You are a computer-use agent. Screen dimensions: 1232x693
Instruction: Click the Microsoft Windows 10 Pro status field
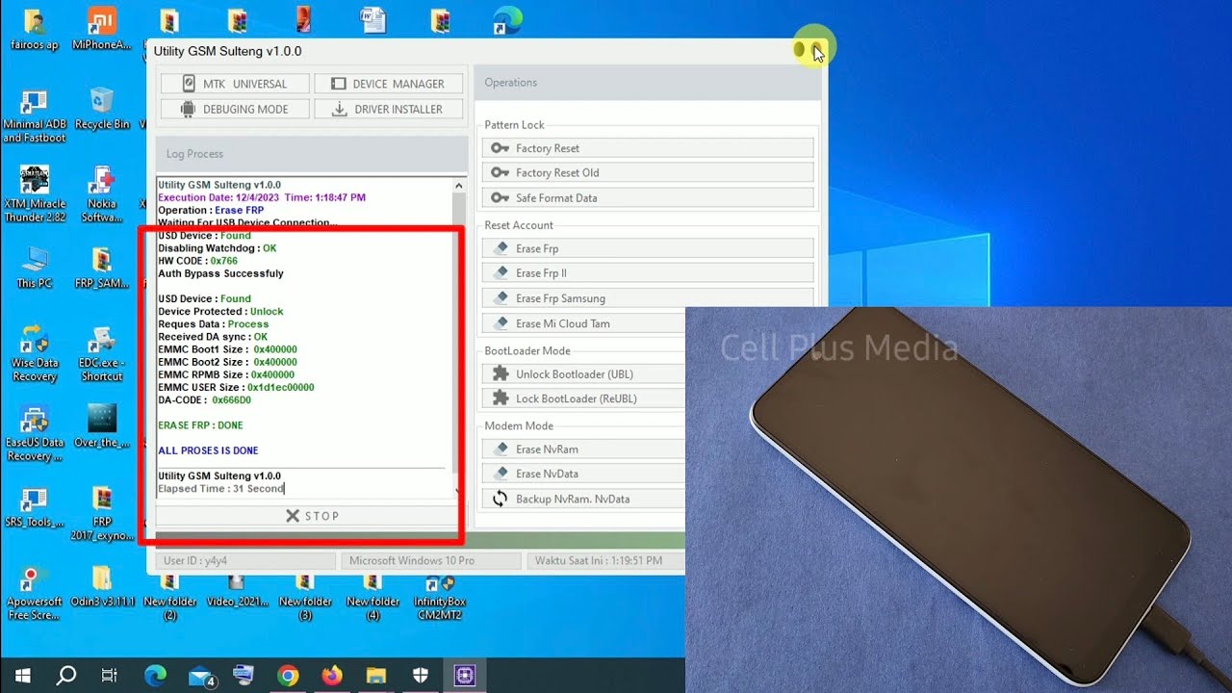[x=430, y=560]
